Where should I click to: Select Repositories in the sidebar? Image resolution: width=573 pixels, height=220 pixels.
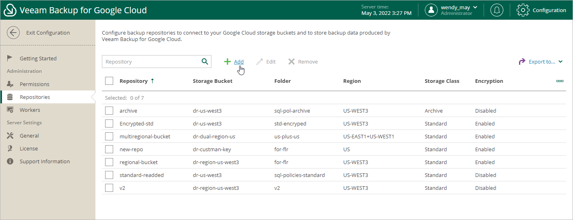click(35, 97)
